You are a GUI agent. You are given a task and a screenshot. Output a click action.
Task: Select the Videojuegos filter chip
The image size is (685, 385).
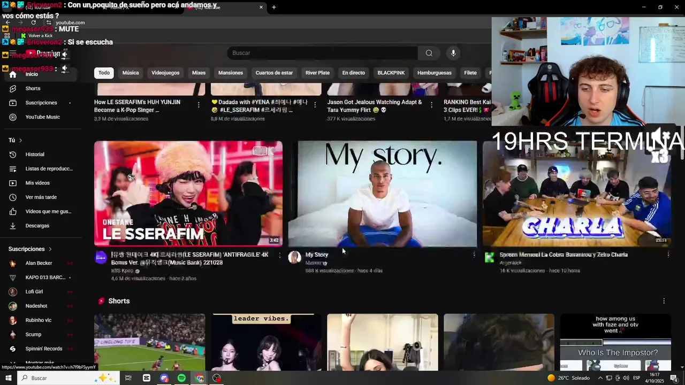[x=165, y=73]
